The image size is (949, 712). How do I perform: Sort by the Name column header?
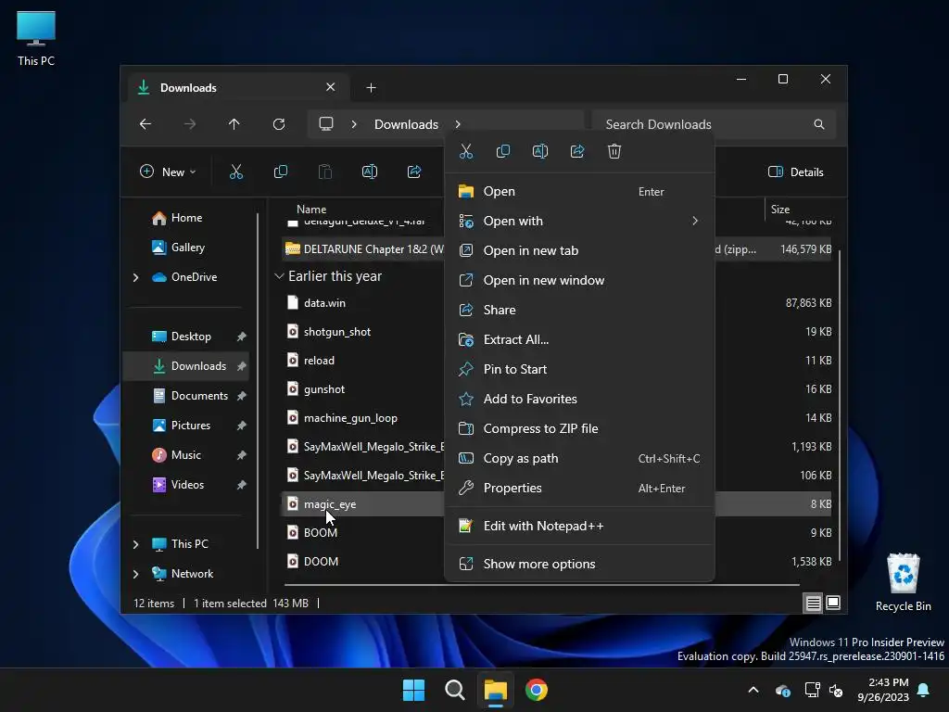tap(311, 210)
